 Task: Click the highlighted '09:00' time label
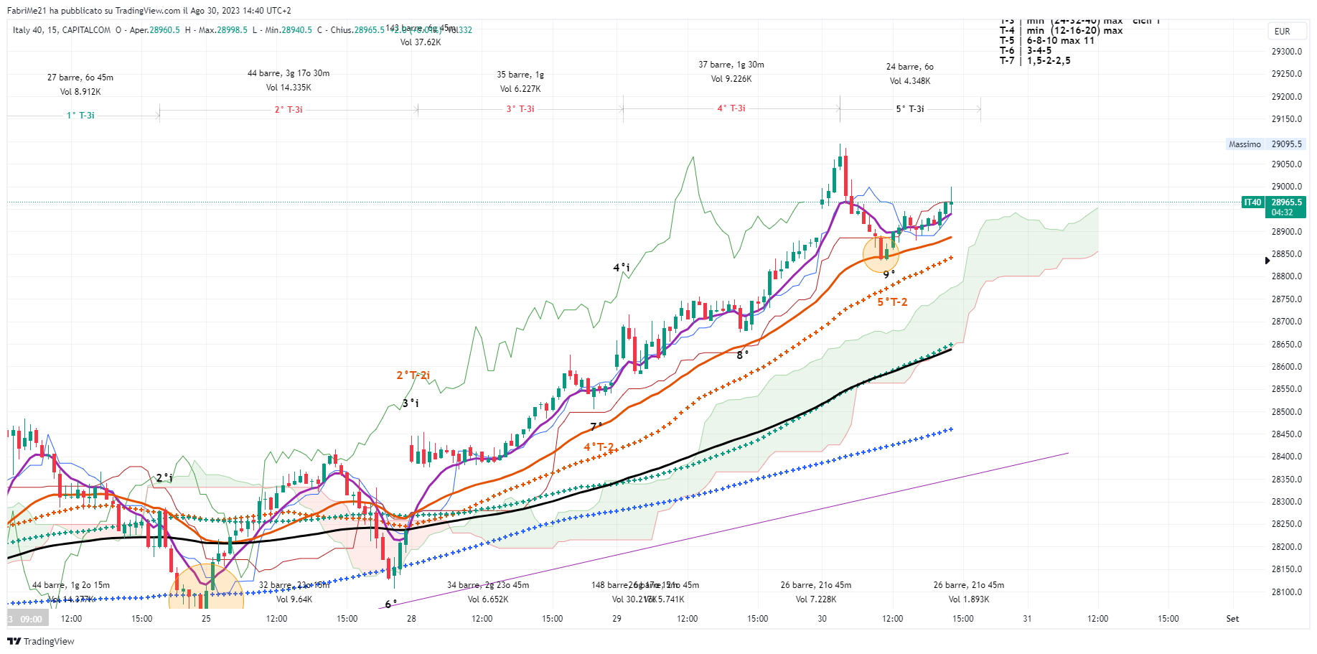point(30,619)
